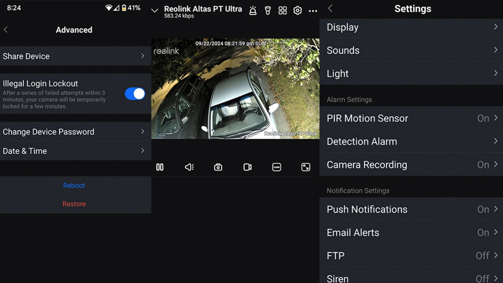The image size is (503, 283).
Task: Turn on the spotlight flashlight icon
Action: (x=268, y=11)
